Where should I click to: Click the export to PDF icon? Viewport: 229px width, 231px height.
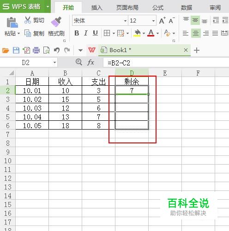tap(26, 50)
